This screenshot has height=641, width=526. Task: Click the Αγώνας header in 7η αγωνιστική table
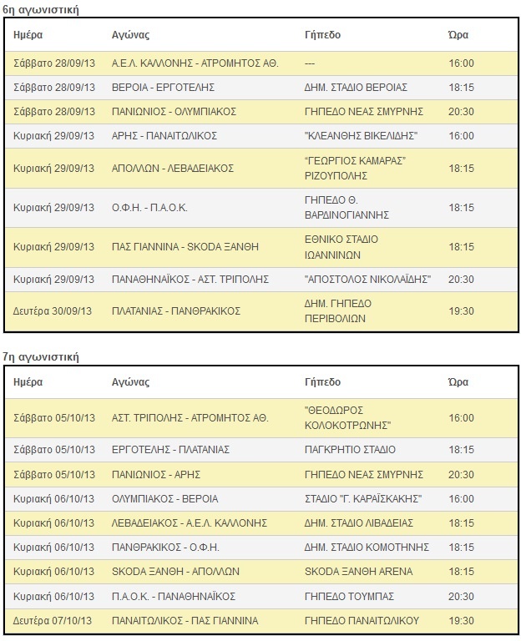(130, 382)
